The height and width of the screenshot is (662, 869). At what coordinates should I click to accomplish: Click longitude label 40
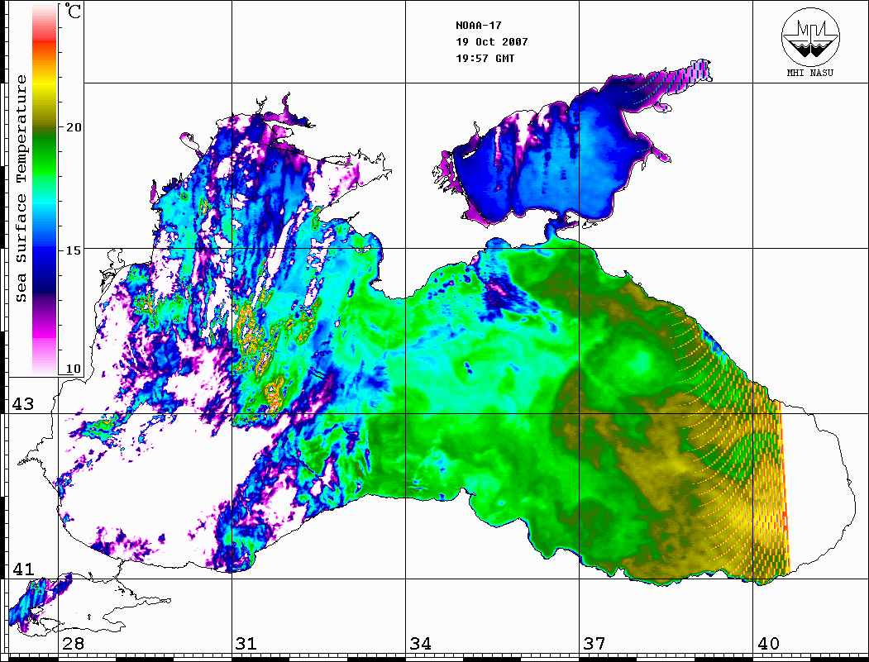coord(768,644)
